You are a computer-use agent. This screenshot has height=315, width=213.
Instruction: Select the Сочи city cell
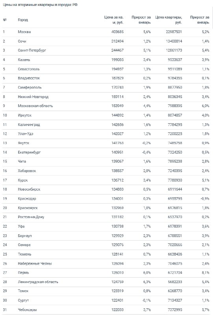(x=22, y=41)
